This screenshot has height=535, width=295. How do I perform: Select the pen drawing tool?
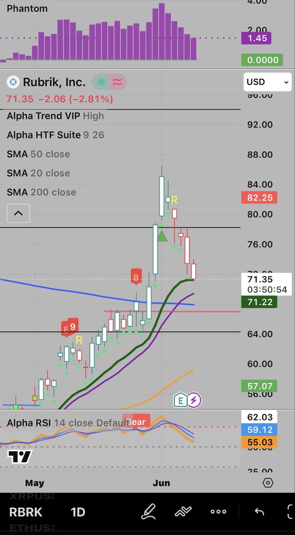click(149, 512)
